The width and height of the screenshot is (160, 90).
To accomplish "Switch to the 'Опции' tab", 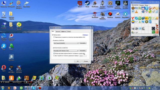I will pos(69,31).
